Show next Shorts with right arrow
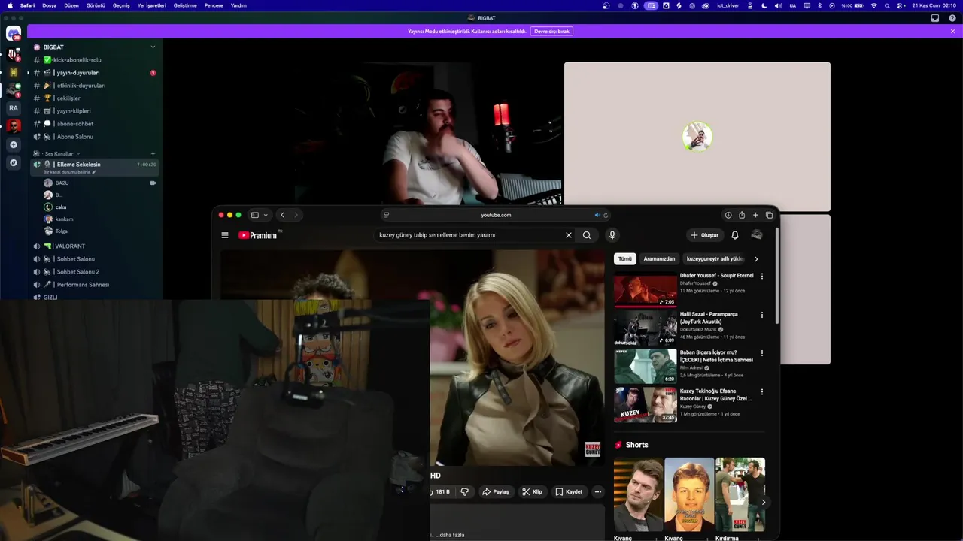963x541 pixels. (764, 502)
